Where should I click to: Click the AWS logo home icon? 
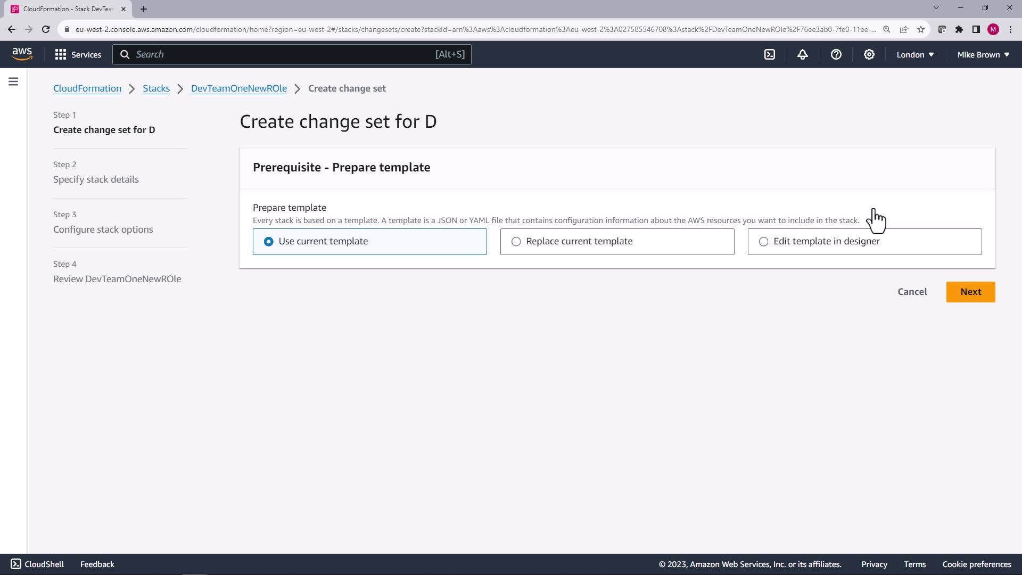point(22,54)
